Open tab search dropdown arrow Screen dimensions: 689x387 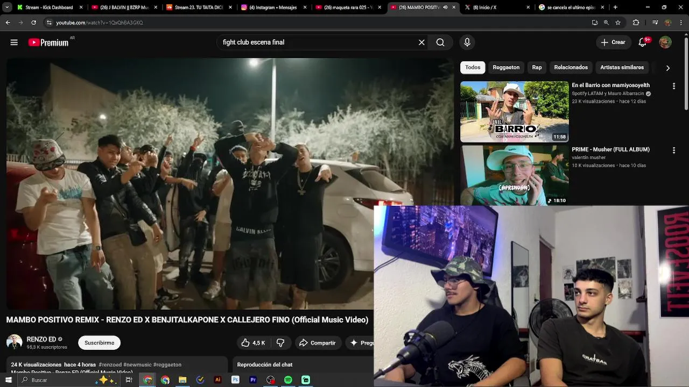(x=7, y=8)
